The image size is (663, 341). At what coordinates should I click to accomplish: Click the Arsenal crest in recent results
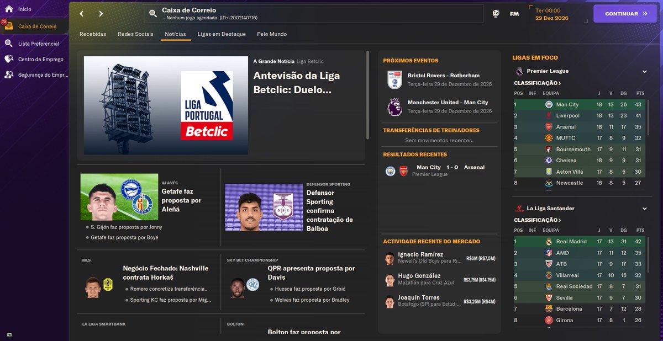pyautogui.click(x=403, y=171)
